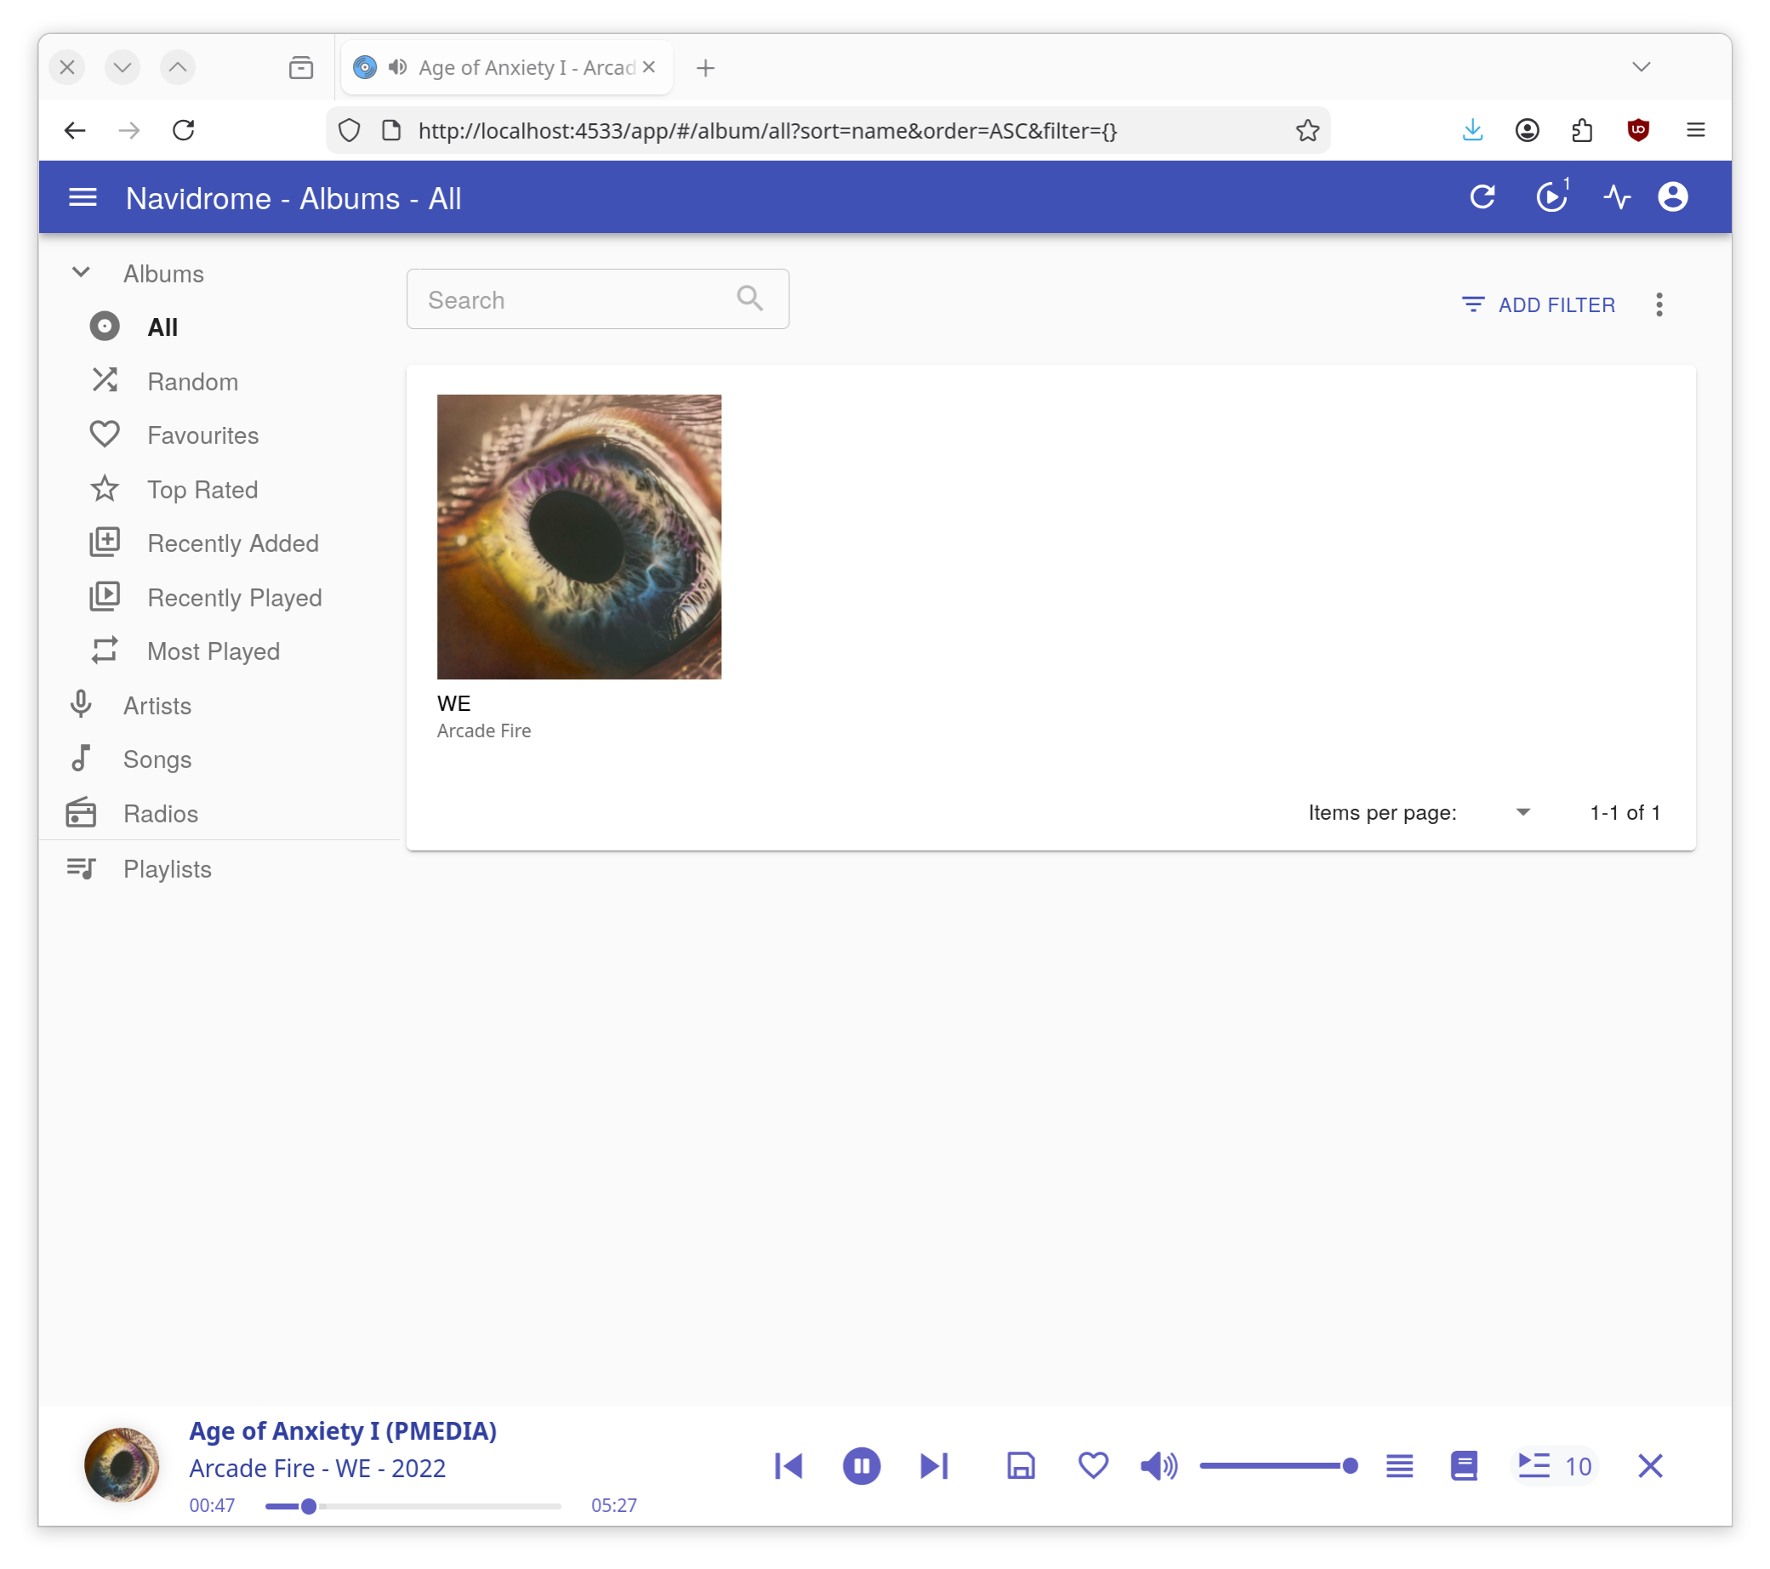Click the ADD FILTER button

[x=1538, y=304]
